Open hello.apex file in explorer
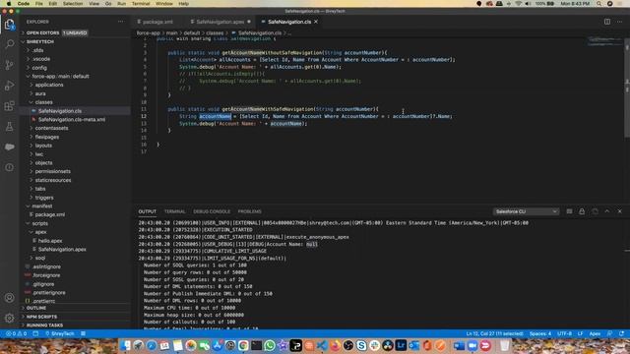 [x=75, y=241]
